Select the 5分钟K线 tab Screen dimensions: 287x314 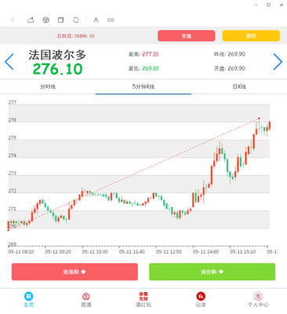coord(143,86)
